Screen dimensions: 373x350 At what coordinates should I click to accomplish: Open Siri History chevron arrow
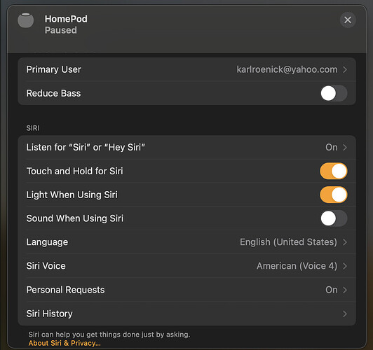pos(345,314)
